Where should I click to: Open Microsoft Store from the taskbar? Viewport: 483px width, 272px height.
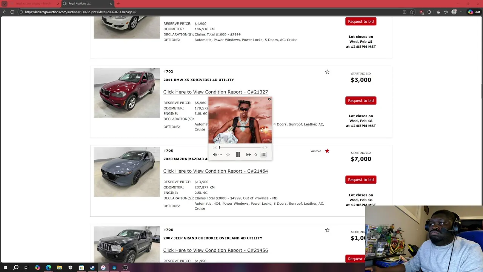click(x=81, y=267)
